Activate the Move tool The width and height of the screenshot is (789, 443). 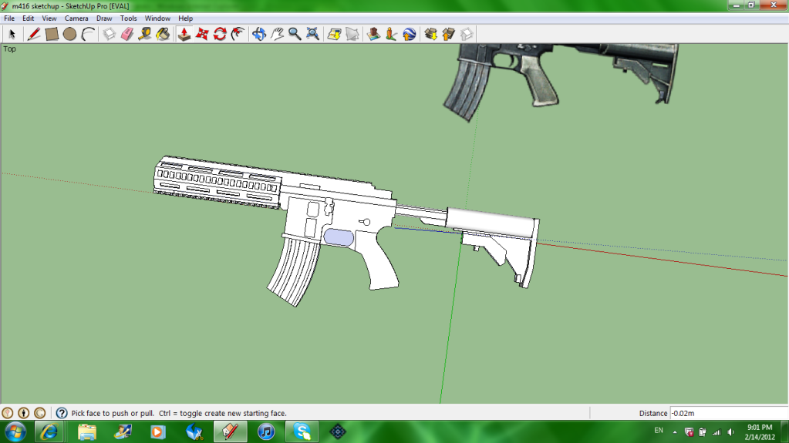coord(202,34)
